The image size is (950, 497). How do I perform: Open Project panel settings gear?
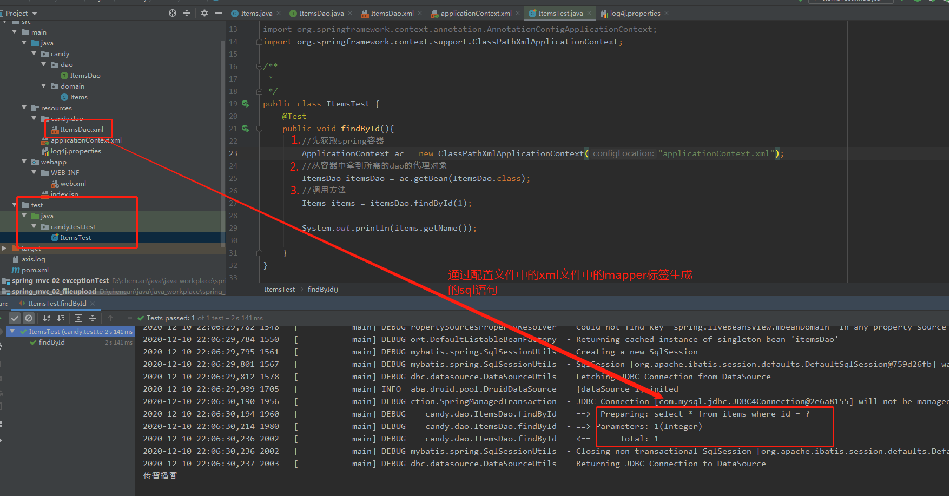coord(204,13)
